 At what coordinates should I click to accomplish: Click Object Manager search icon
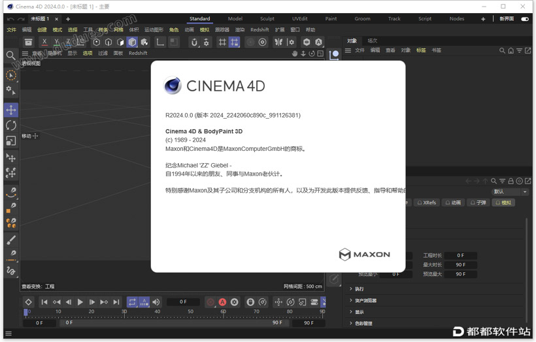502,50
